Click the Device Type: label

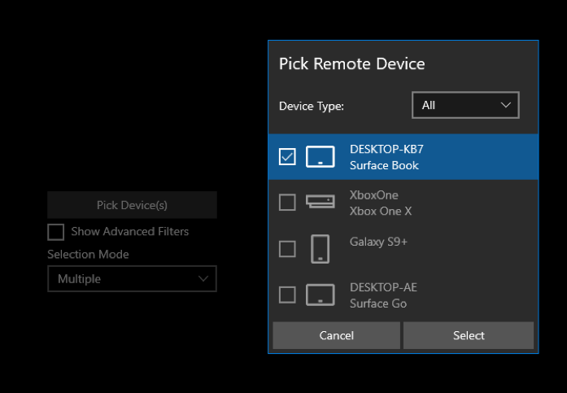(x=312, y=106)
